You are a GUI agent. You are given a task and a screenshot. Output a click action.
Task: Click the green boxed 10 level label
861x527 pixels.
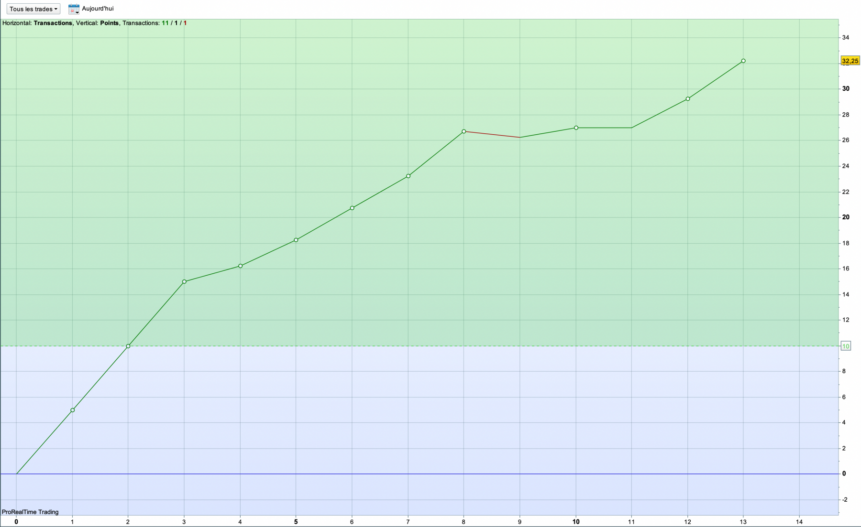point(846,346)
